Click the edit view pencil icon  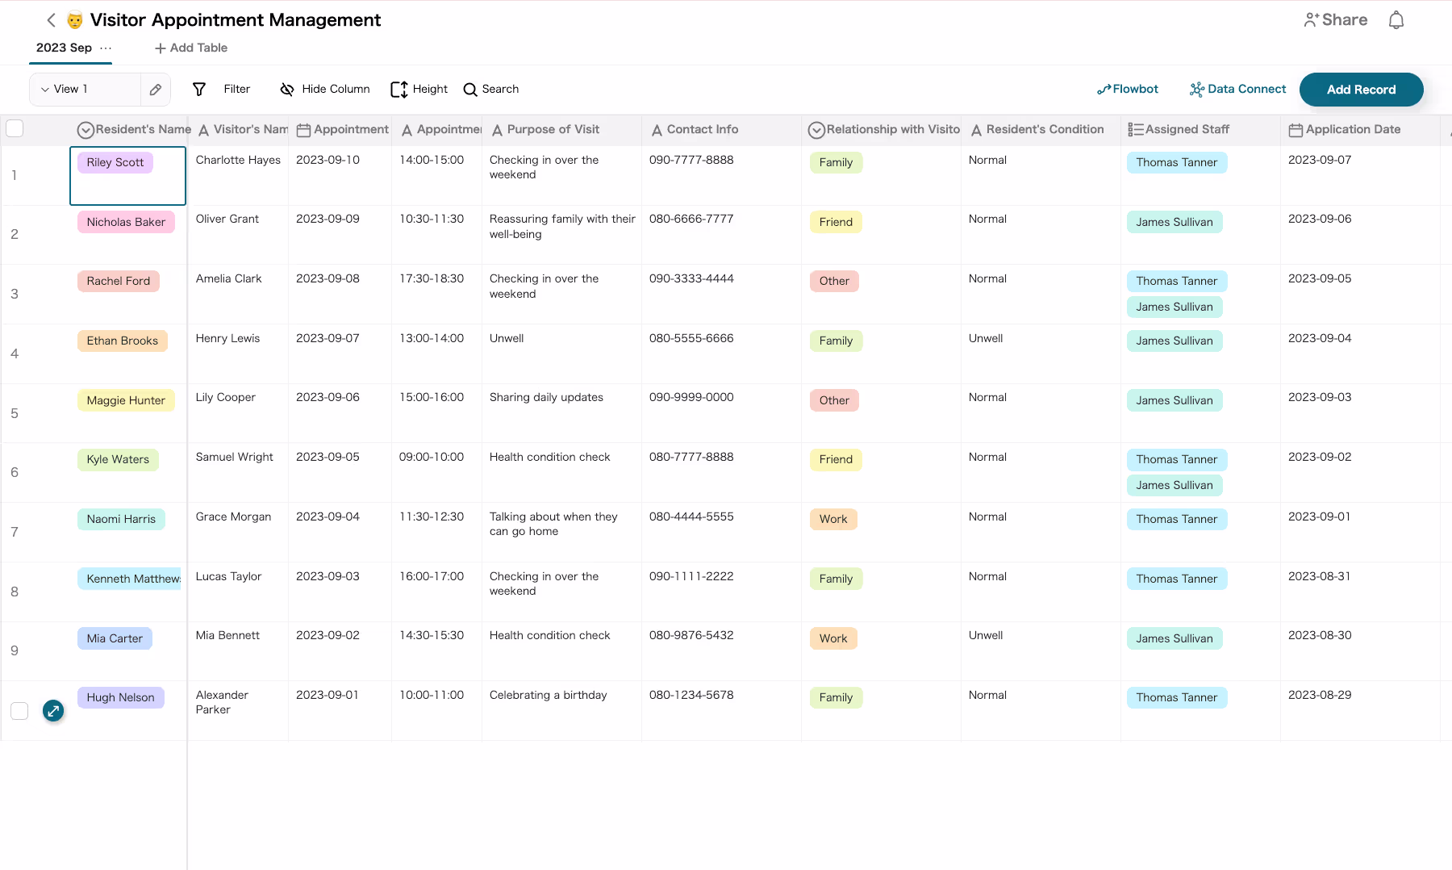(156, 90)
